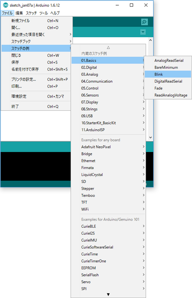192x298 pixels.
Task: Open Temboo library examples
Action: click(108, 195)
